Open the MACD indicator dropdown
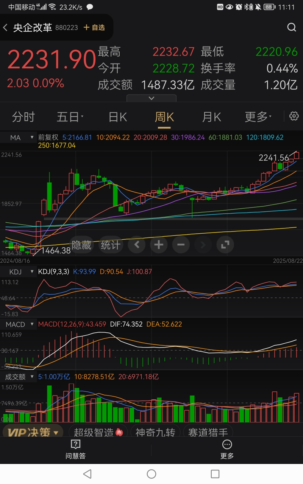 [18, 324]
